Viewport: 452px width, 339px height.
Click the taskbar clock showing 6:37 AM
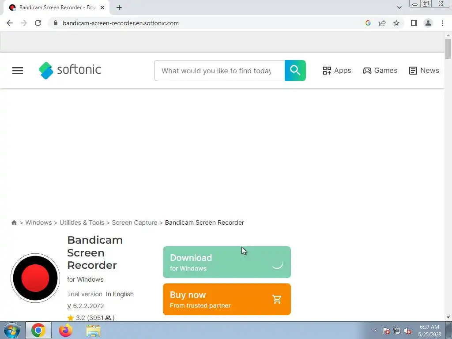(429, 331)
